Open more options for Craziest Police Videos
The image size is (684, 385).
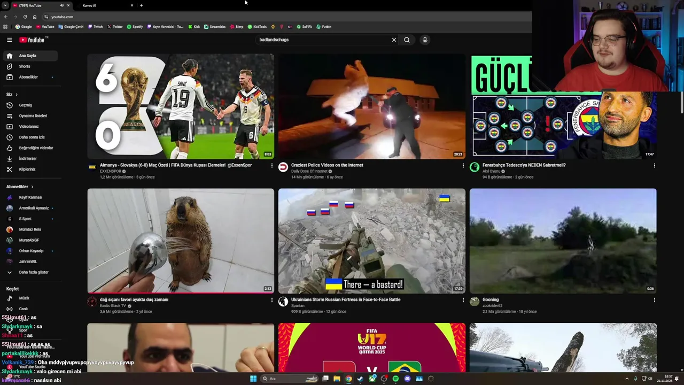(x=463, y=166)
